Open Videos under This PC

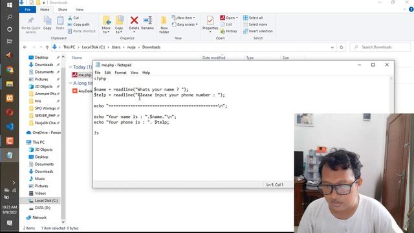point(38,194)
